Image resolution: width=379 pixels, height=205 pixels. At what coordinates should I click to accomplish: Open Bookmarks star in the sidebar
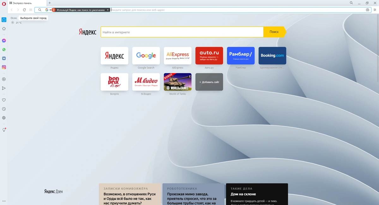(x=4, y=28)
